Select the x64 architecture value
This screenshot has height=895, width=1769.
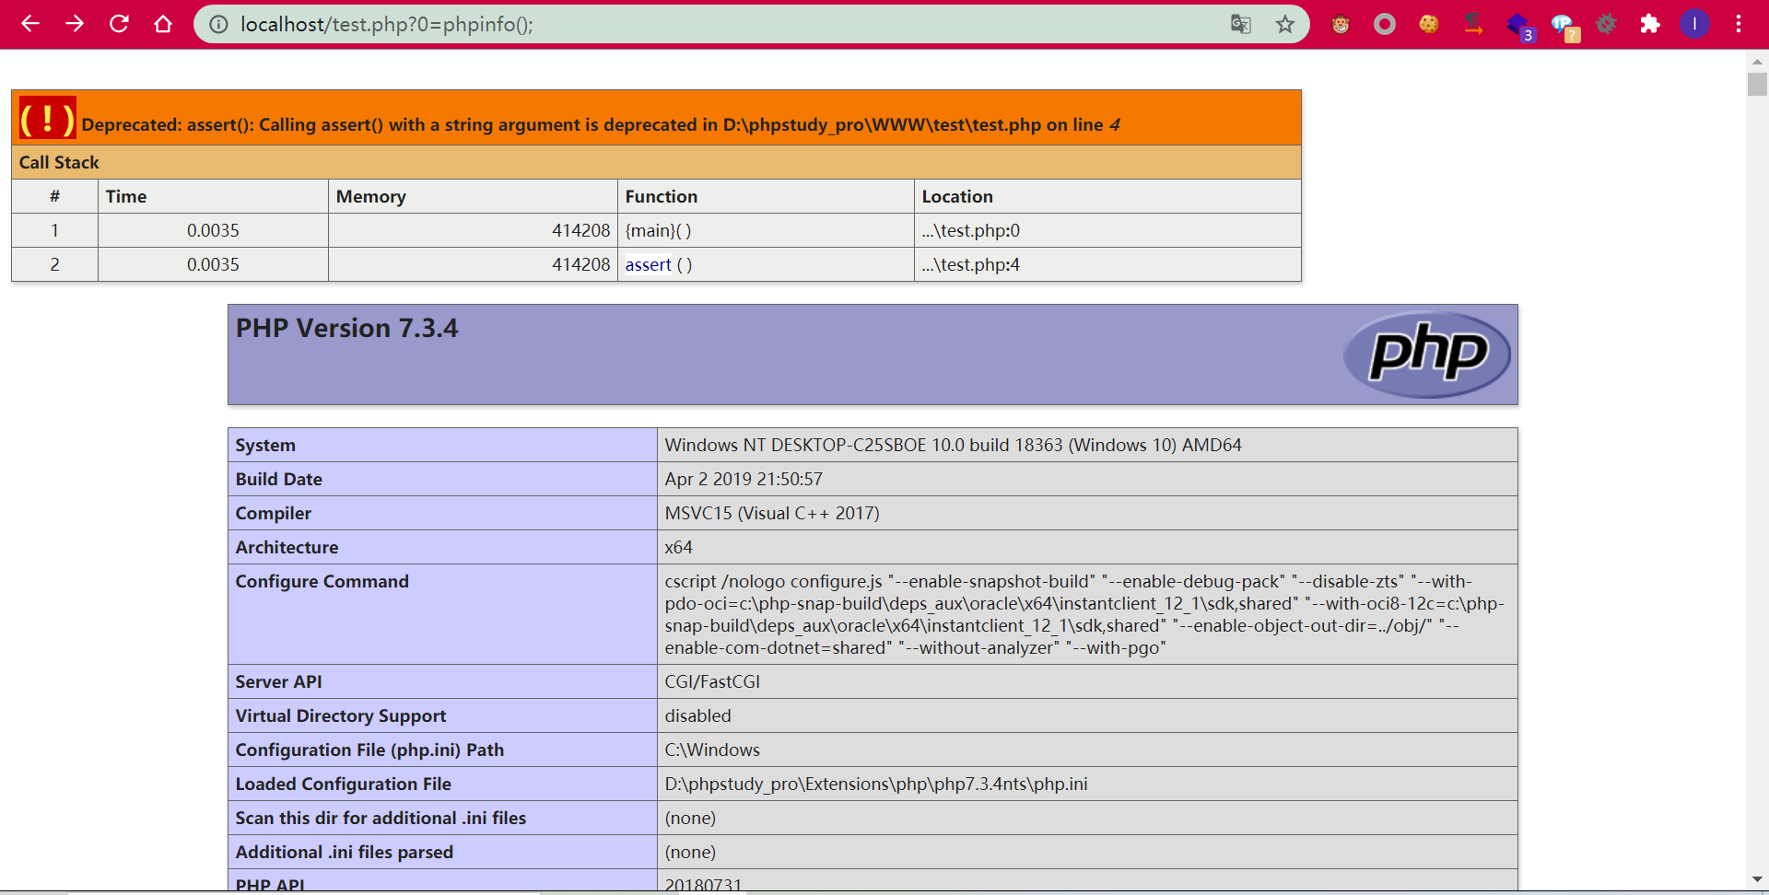click(1087, 547)
